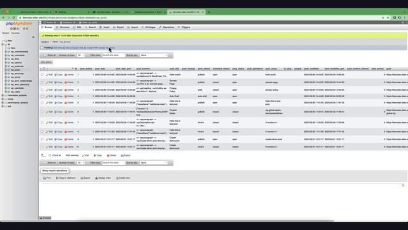The image size is (408, 230).
Task: Open the Insert tab
Action: (x=105, y=27)
